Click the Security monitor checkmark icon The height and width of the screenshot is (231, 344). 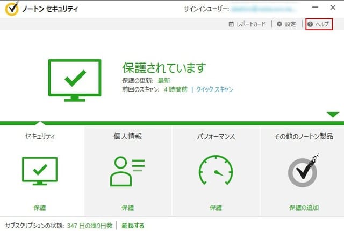pyautogui.click(x=39, y=171)
